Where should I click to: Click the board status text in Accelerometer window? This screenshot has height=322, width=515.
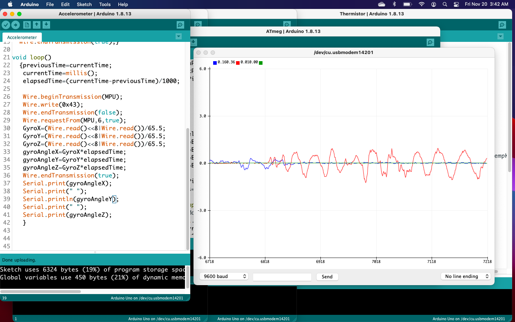tap(147, 298)
